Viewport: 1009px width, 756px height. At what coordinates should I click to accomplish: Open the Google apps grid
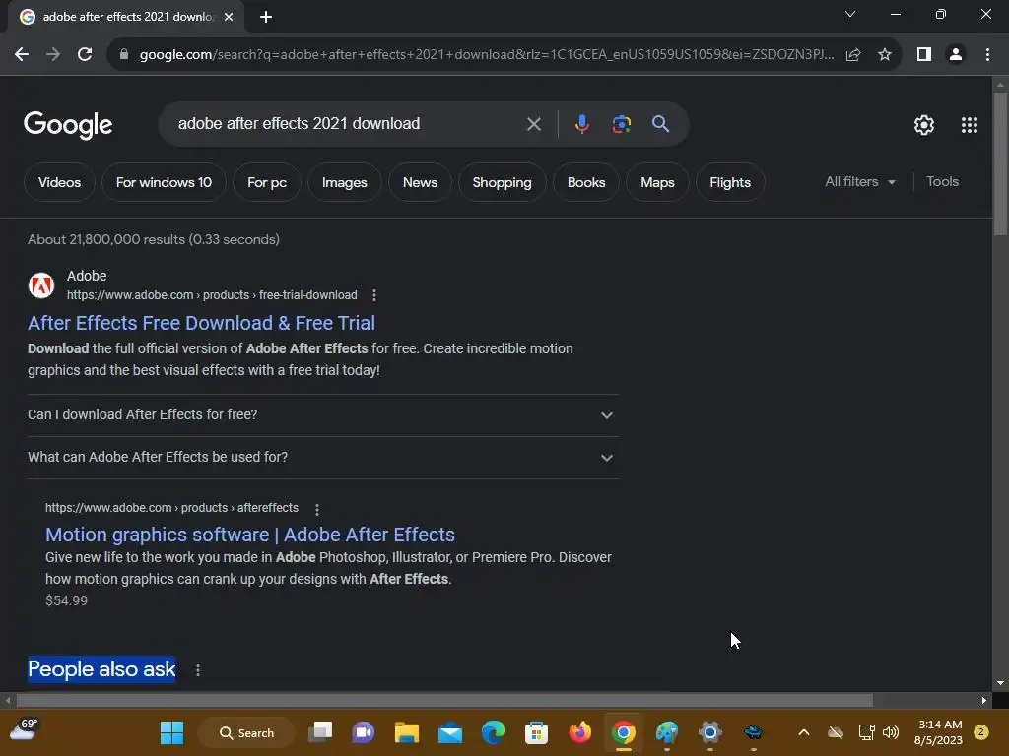pos(970,125)
